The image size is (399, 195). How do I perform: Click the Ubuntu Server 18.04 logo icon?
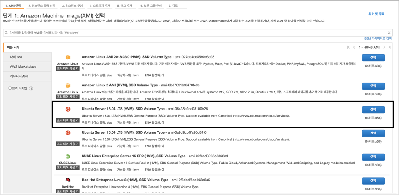point(68,109)
